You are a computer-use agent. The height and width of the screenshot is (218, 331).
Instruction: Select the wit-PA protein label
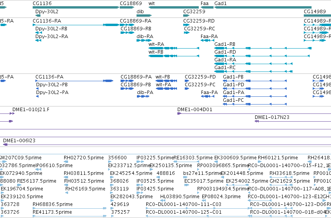163,85
